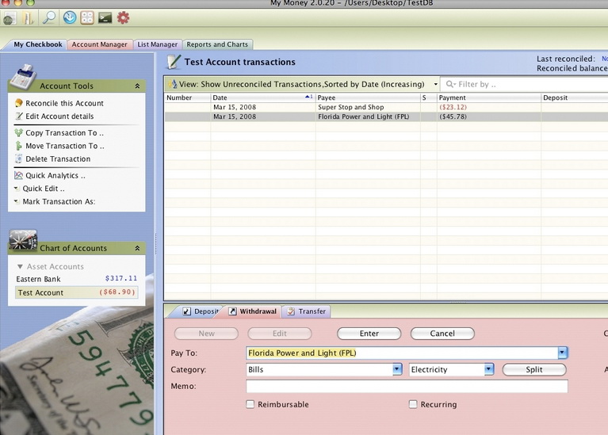Open the Reports and Charts tab
This screenshot has width=608, height=435.
click(217, 44)
